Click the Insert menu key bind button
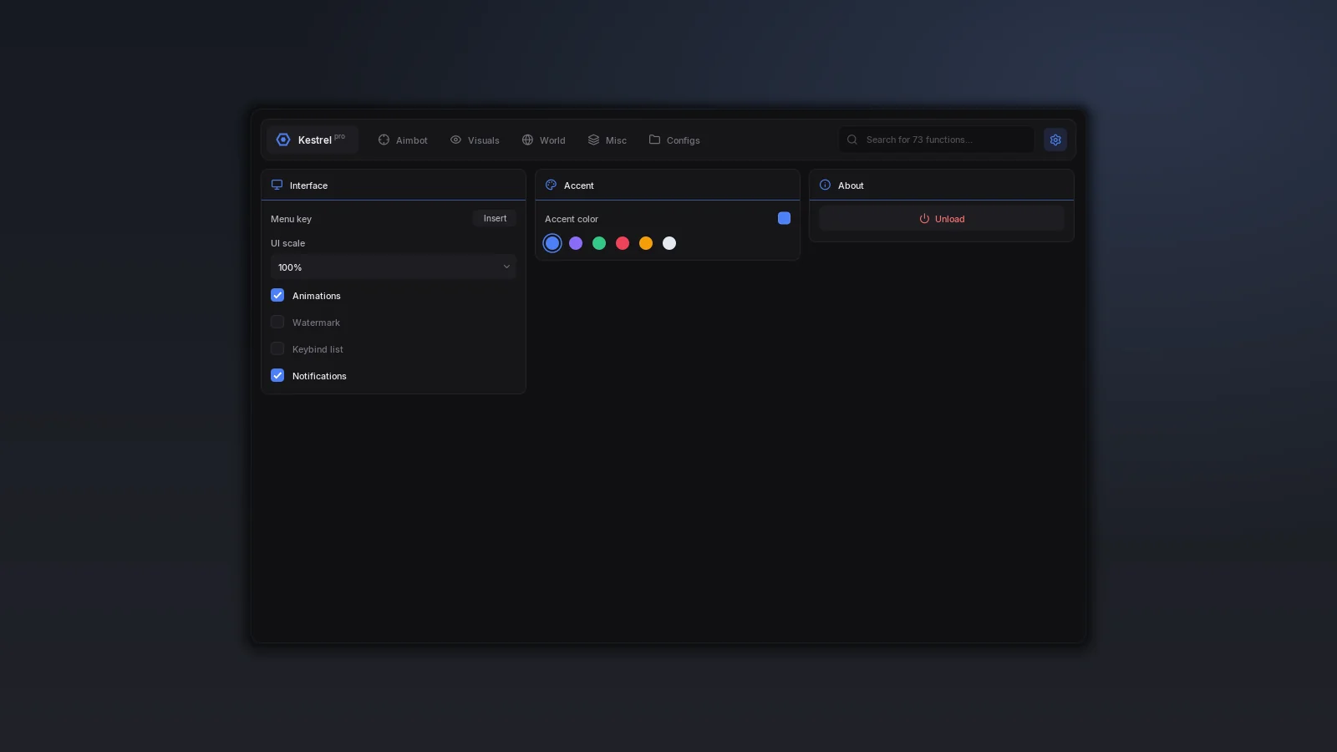The image size is (1337, 752). click(x=495, y=218)
